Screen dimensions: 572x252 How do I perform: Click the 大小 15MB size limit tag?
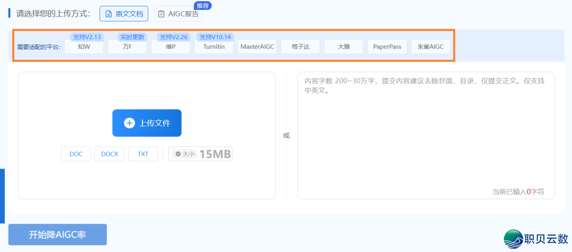(x=200, y=154)
